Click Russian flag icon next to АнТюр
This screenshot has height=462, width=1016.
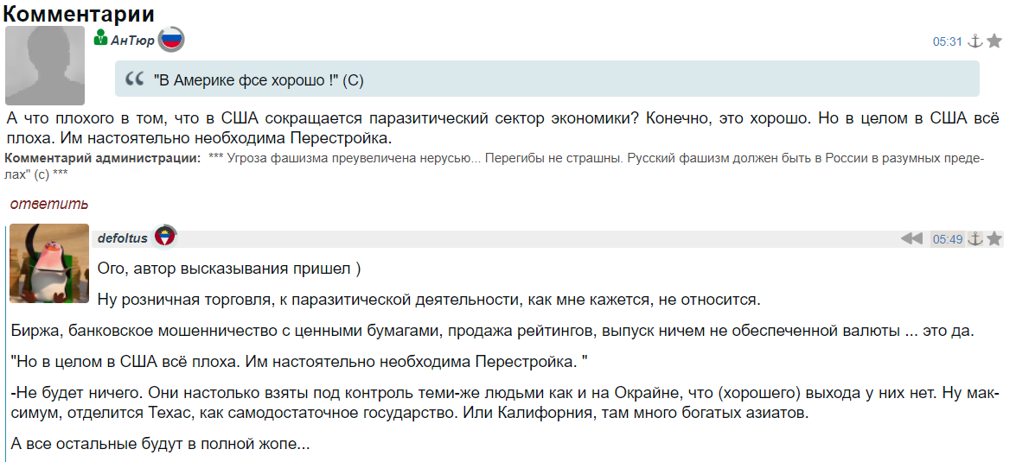click(x=171, y=39)
